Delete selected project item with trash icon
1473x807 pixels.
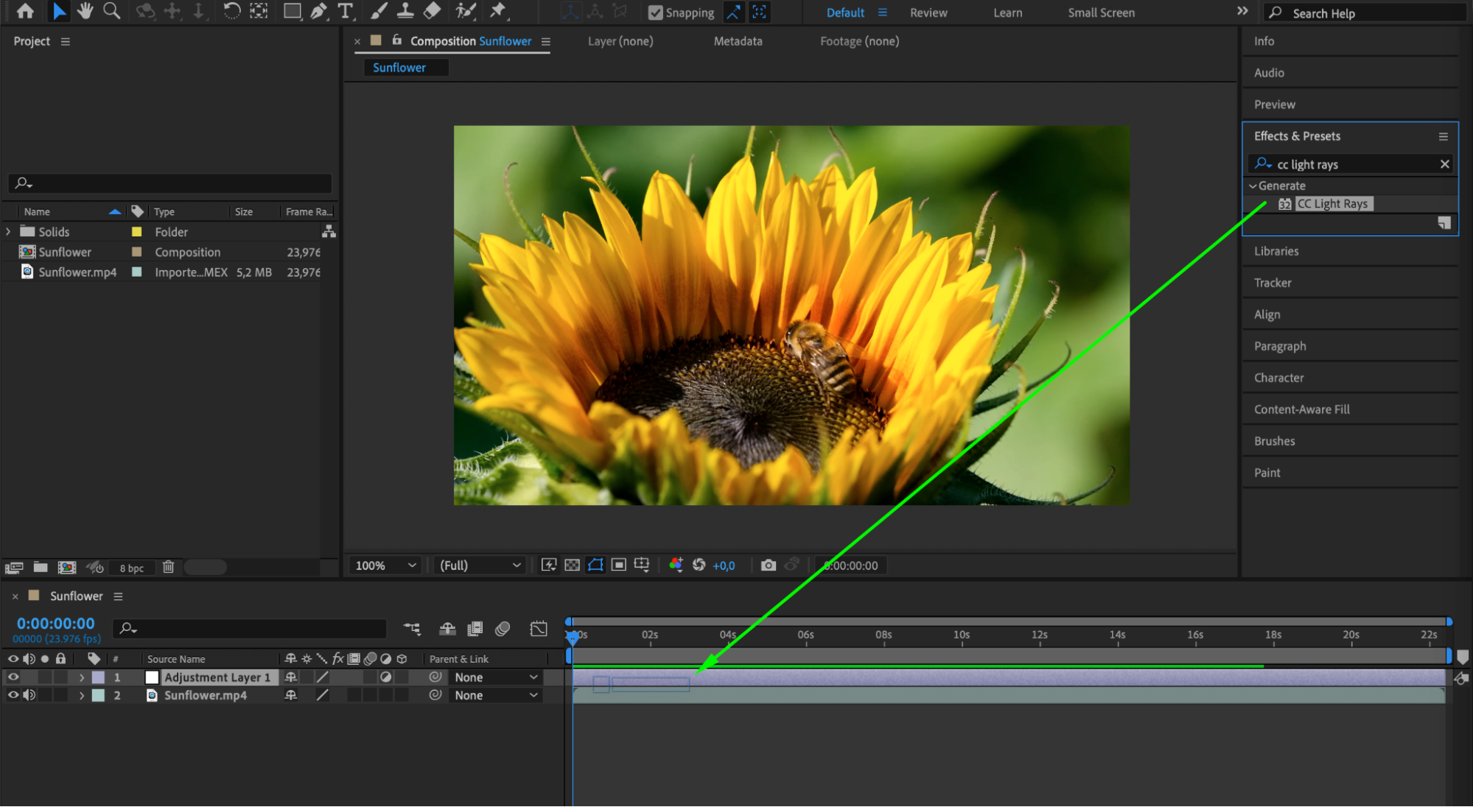[168, 567]
